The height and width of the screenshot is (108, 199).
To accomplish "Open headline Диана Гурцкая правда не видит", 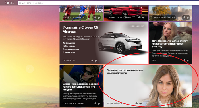I will [81, 87].
